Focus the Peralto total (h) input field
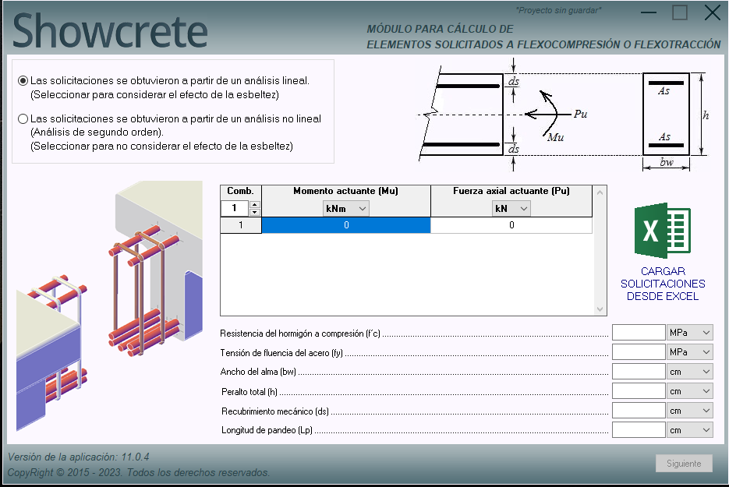Viewport: 729px width, 487px height. click(x=639, y=391)
